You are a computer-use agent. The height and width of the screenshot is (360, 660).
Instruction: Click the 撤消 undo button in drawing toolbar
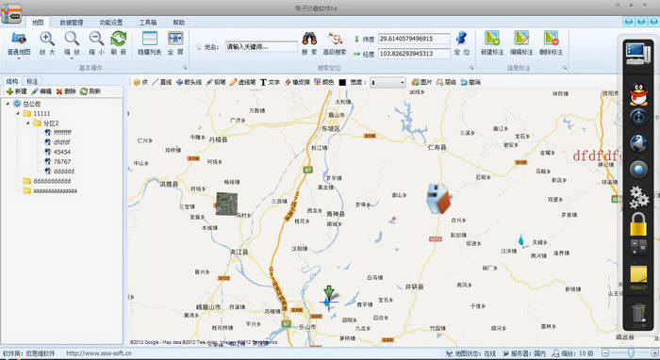470,82
